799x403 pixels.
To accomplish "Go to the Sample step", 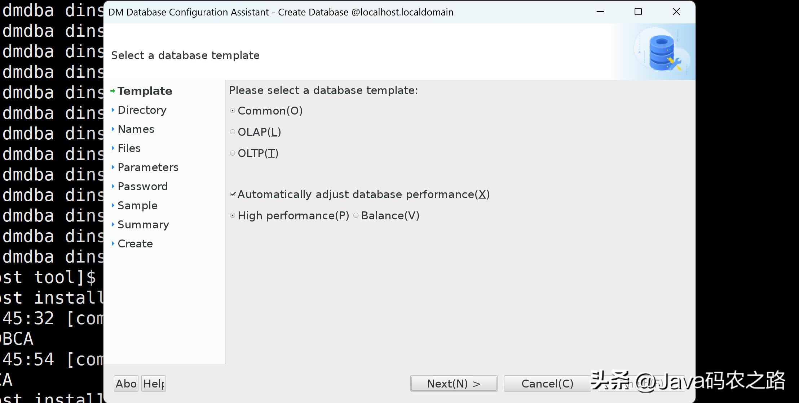I will pyautogui.click(x=137, y=206).
